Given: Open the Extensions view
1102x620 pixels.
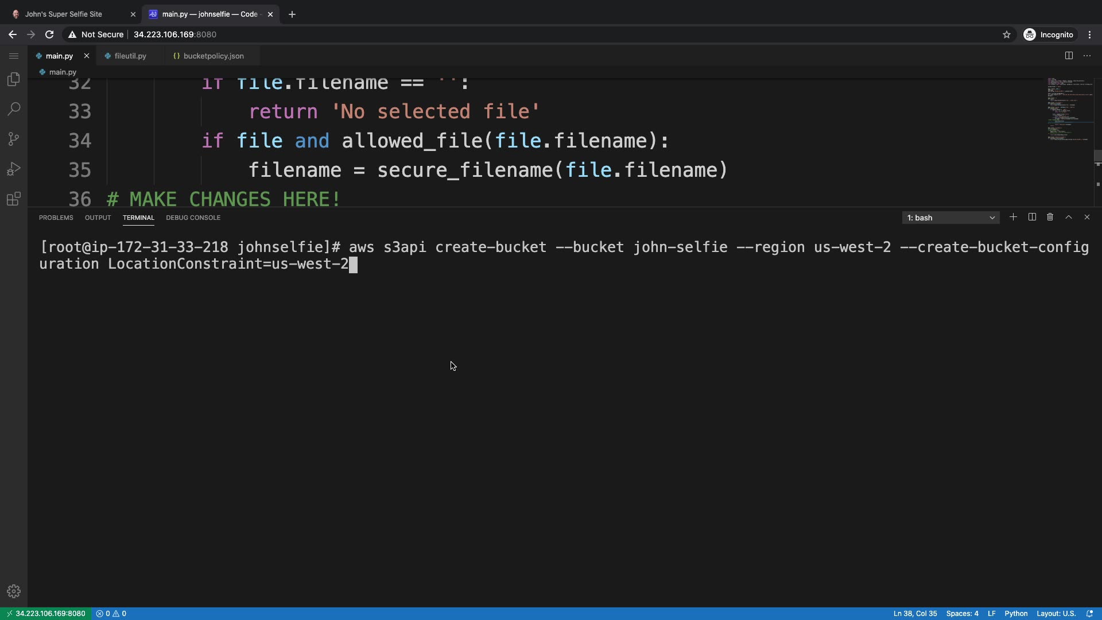Looking at the screenshot, I should point(14,199).
